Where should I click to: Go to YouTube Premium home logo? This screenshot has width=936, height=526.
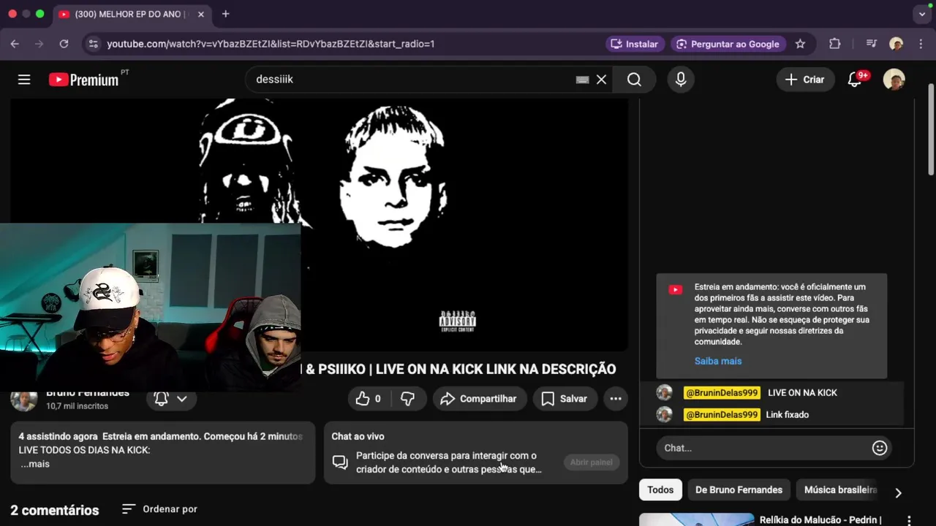pos(83,80)
